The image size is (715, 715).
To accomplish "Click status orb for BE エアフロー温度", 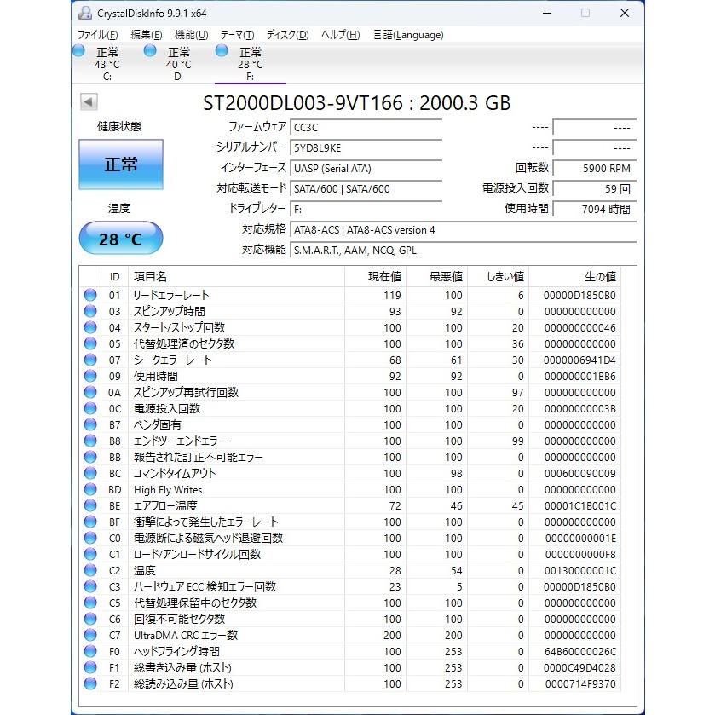I will pyautogui.click(x=90, y=505).
